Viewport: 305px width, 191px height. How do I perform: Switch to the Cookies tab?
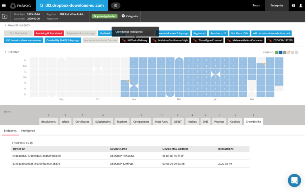point(235,121)
